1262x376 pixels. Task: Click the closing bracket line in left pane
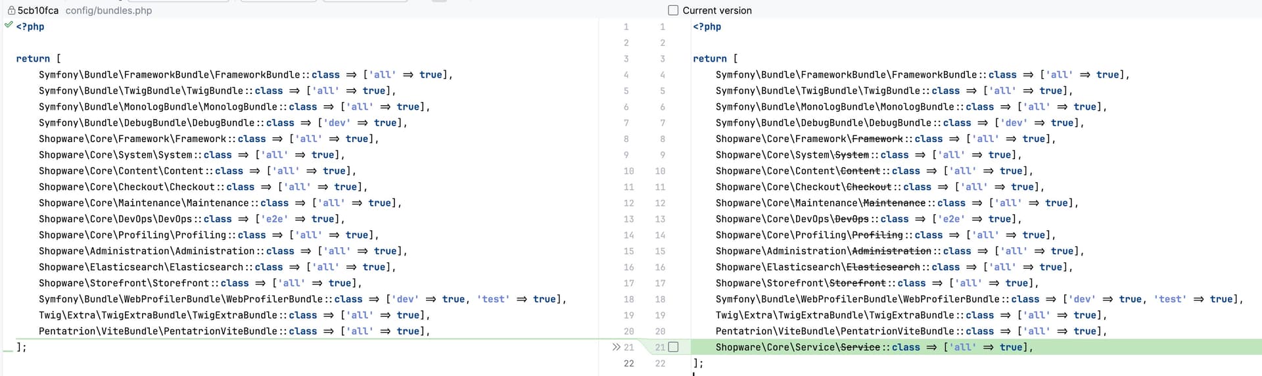[21, 347]
